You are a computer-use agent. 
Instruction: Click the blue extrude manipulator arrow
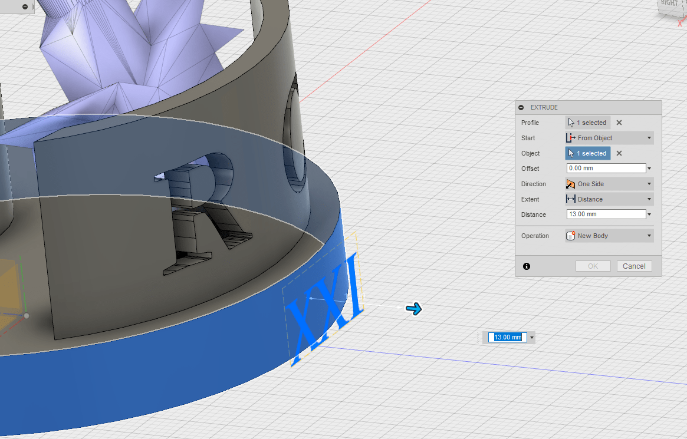click(x=414, y=309)
